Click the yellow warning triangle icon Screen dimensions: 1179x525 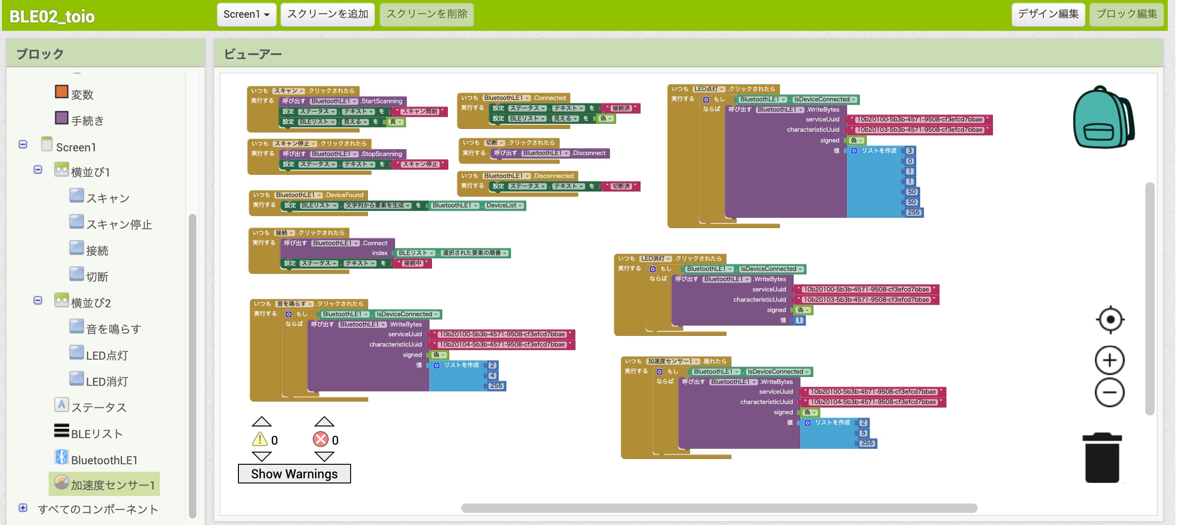pyautogui.click(x=260, y=440)
